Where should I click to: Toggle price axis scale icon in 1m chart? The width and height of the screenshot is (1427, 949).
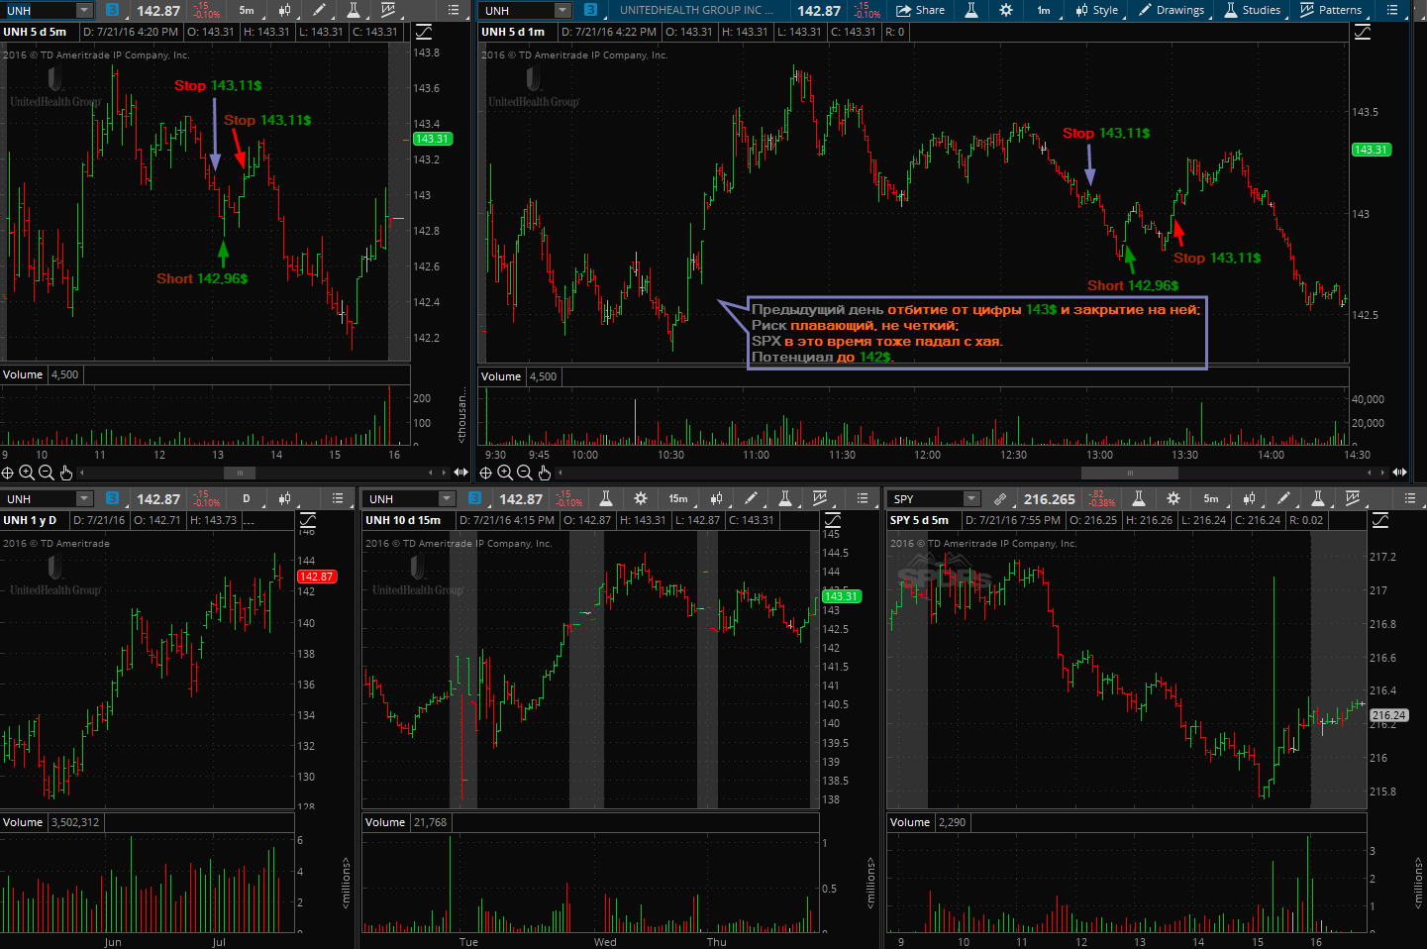pyautogui.click(x=1363, y=32)
